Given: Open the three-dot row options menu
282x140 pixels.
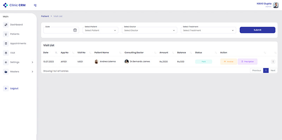Looking at the screenshot, I should tap(273, 62).
